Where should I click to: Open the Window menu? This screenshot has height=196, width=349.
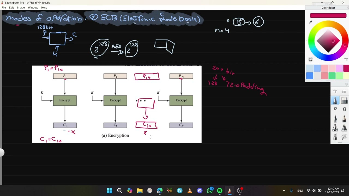pyautogui.click(x=33, y=8)
